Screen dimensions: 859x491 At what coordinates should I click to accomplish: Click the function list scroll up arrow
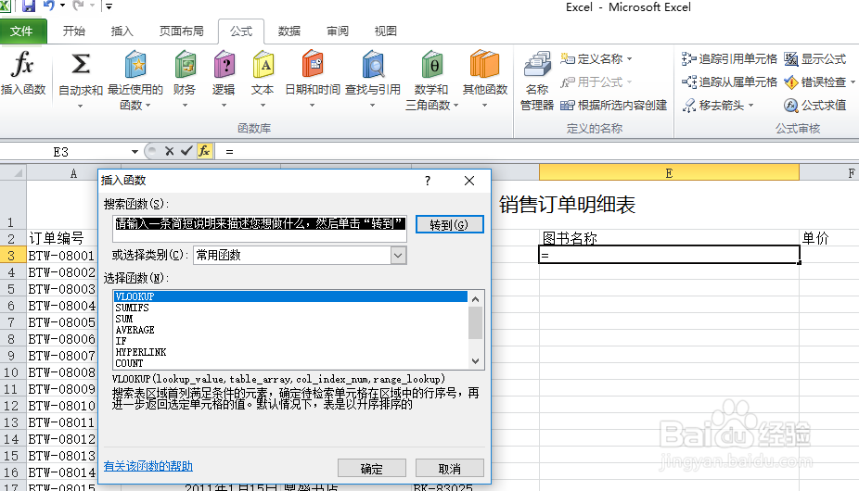coord(476,299)
